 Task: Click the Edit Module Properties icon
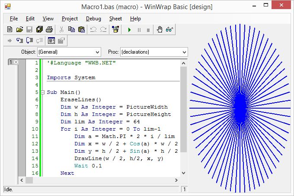[x=61, y=41]
